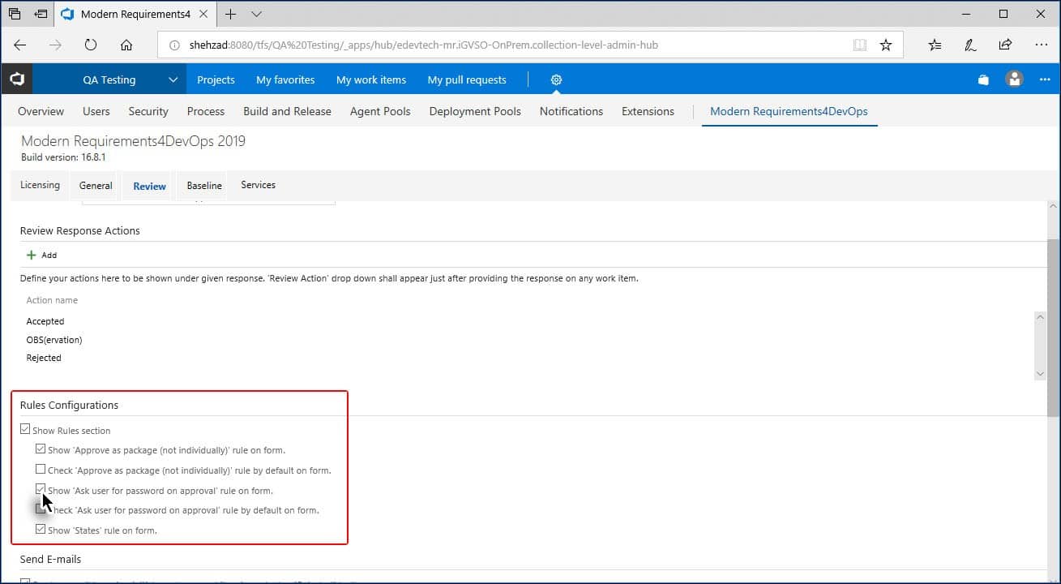Switch to Users admin tab

pos(96,111)
